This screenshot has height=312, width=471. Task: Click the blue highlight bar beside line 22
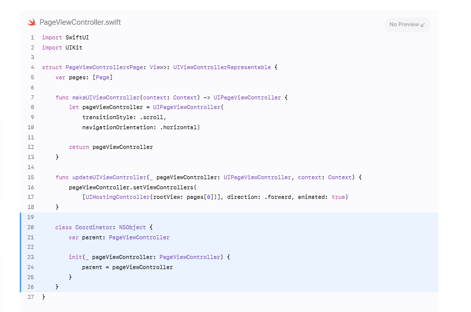(20, 247)
